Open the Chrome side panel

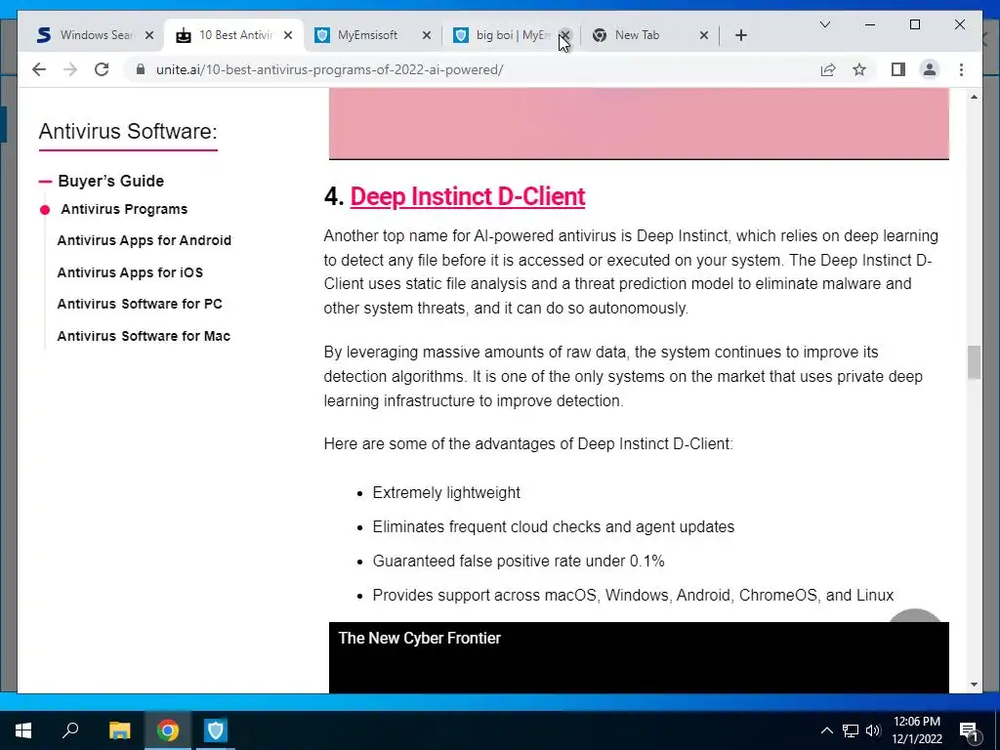(898, 69)
